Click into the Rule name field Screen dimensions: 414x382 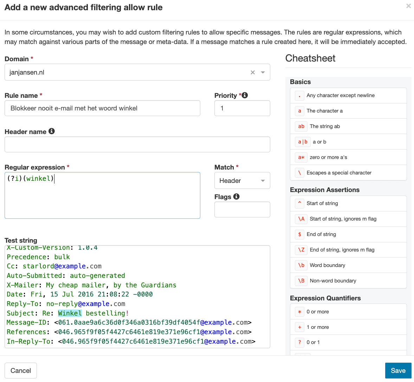click(x=102, y=108)
